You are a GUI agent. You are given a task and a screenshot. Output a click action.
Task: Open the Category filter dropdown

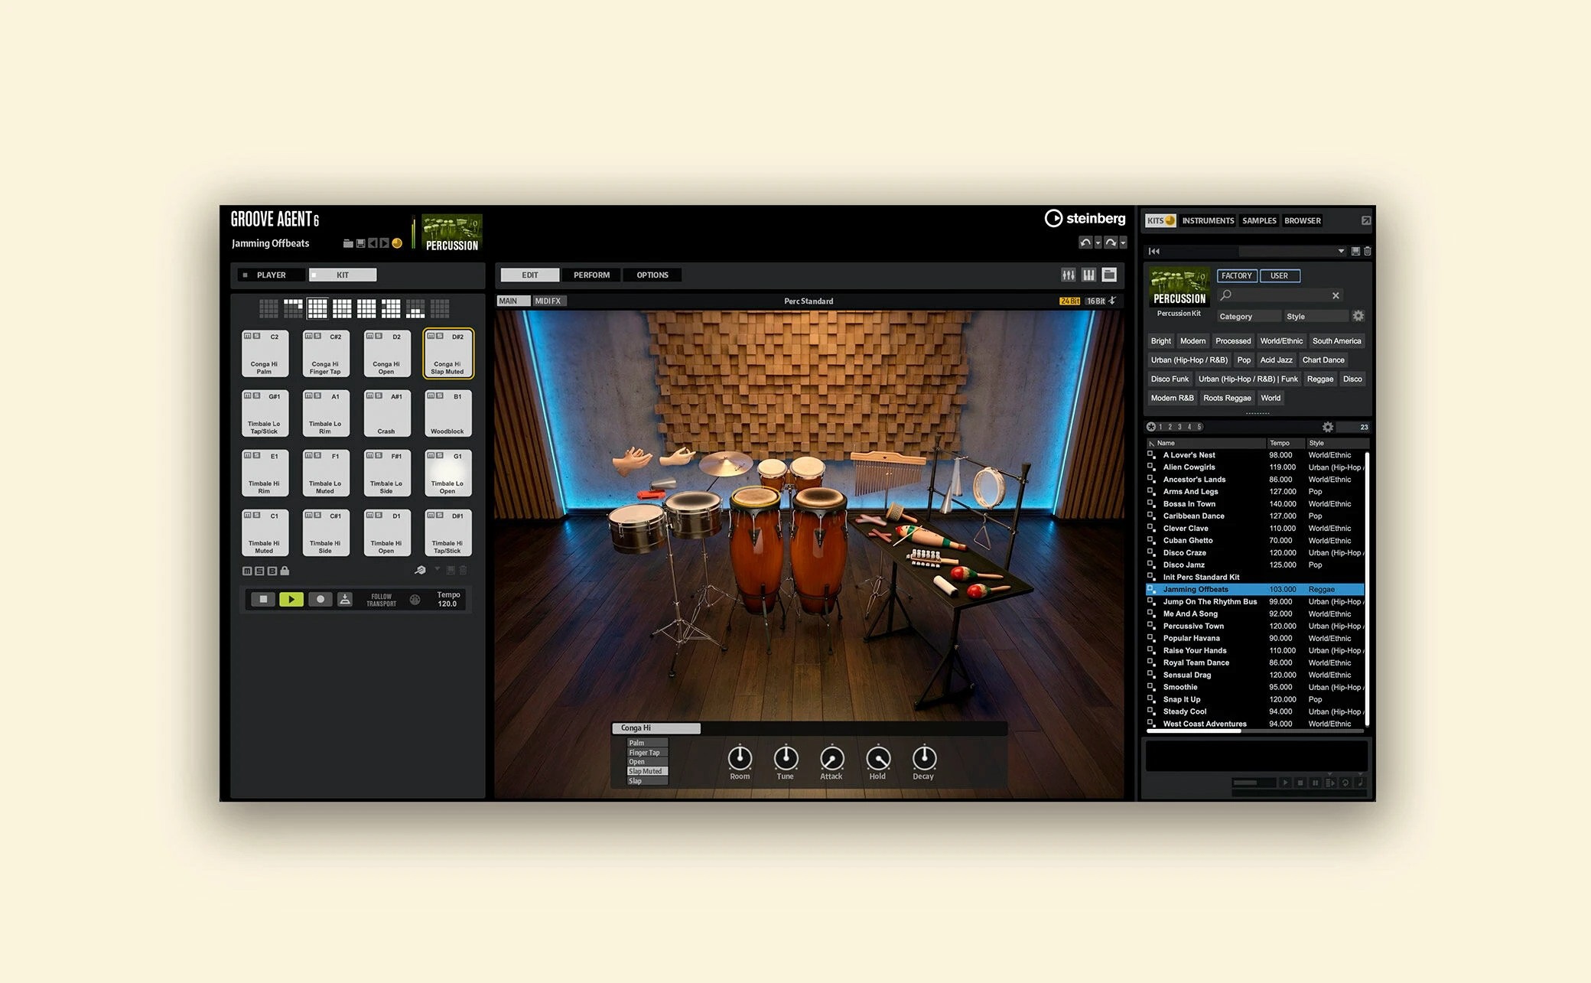click(x=1248, y=316)
